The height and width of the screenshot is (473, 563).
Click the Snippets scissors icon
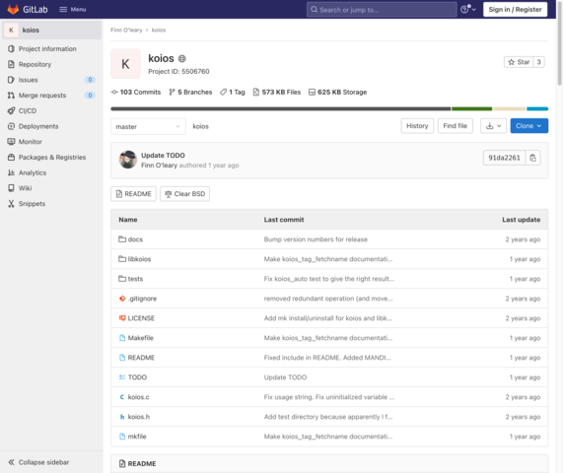12,204
